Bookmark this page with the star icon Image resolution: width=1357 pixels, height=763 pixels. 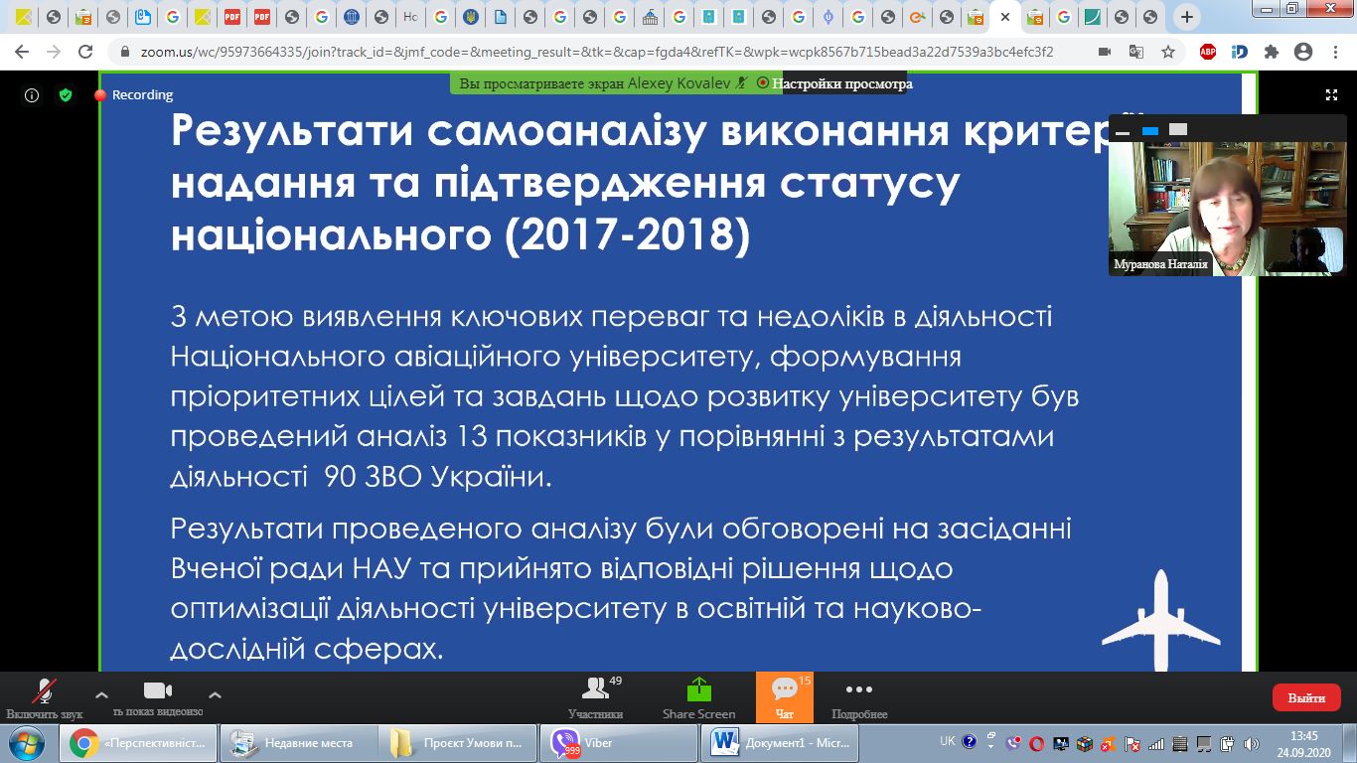(1168, 52)
